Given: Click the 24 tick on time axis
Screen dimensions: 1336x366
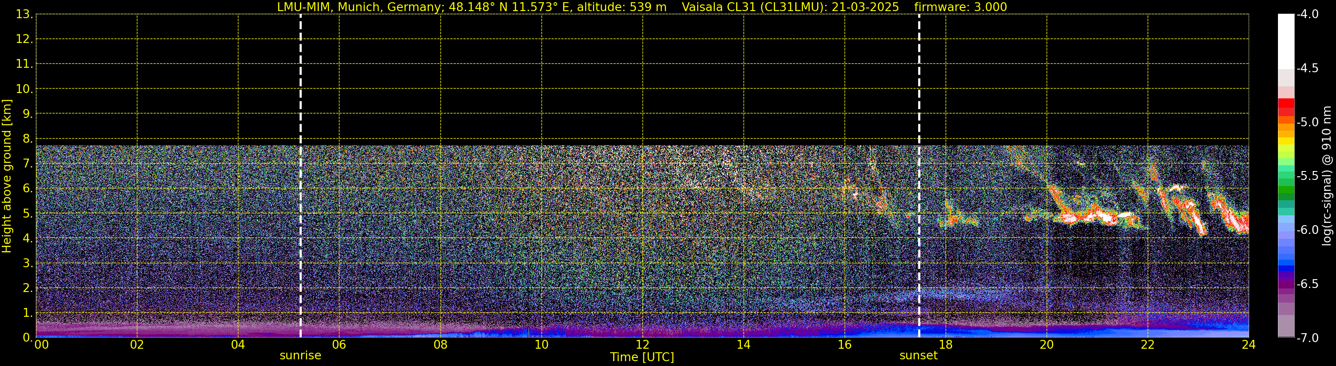Looking at the screenshot, I should pos(1248,345).
